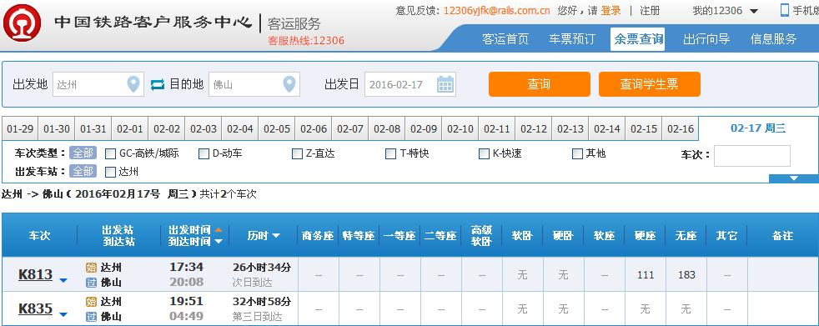Viewport: 819px width, 326px height.
Task: Select date tab 02-17 周三
Action: [x=758, y=128]
